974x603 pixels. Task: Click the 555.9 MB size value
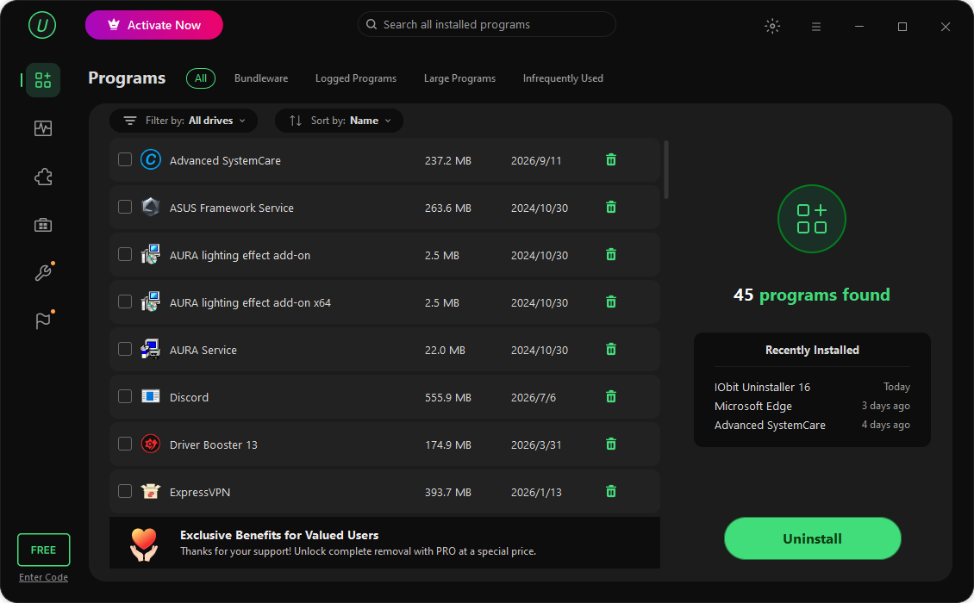[x=448, y=397]
